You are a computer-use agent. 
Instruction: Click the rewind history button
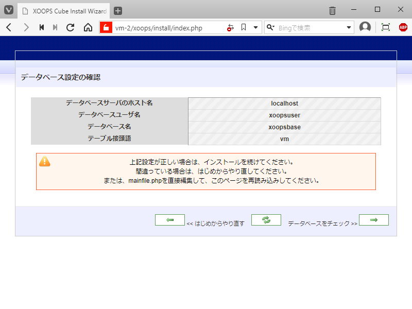(x=42, y=27)
